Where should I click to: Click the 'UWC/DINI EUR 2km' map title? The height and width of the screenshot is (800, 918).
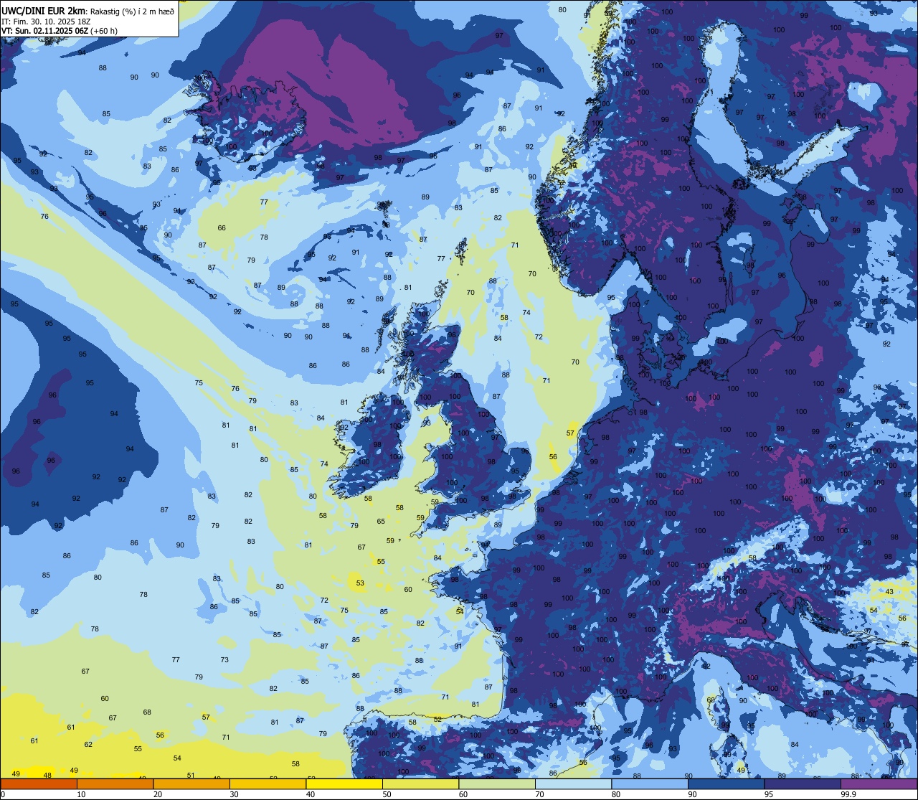point(43,11)
